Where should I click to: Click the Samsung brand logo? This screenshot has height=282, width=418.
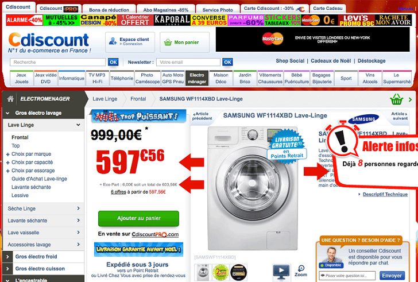pyautogui.click(x=363, y=119)
